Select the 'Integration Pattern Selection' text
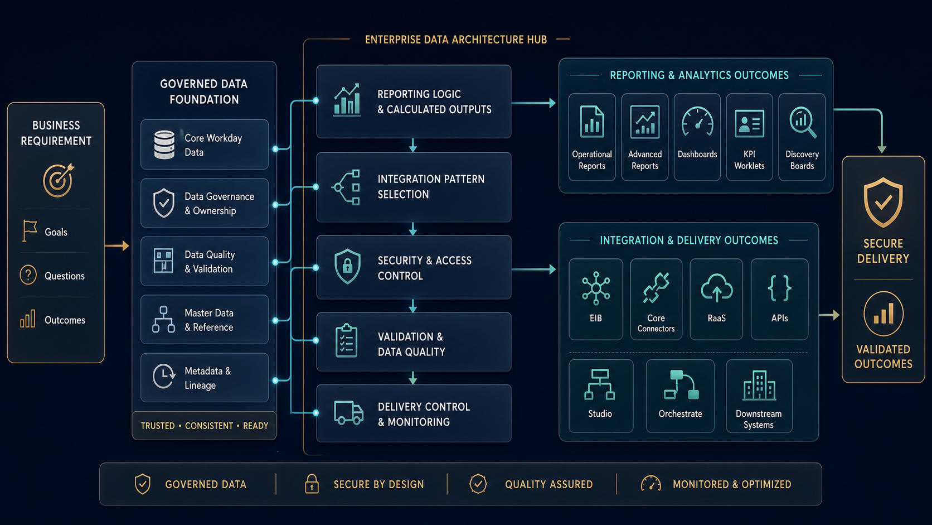This screenshot has height=525, width=932. [431, 187]
